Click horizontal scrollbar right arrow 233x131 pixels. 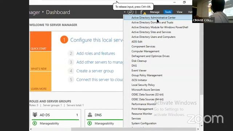198,129
